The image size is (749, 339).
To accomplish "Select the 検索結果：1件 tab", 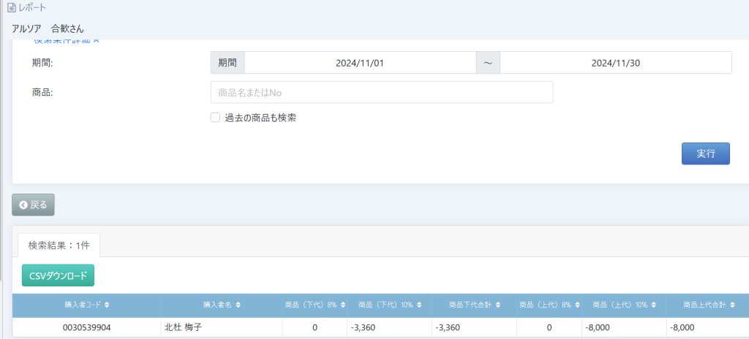I will tap(59, 245).
